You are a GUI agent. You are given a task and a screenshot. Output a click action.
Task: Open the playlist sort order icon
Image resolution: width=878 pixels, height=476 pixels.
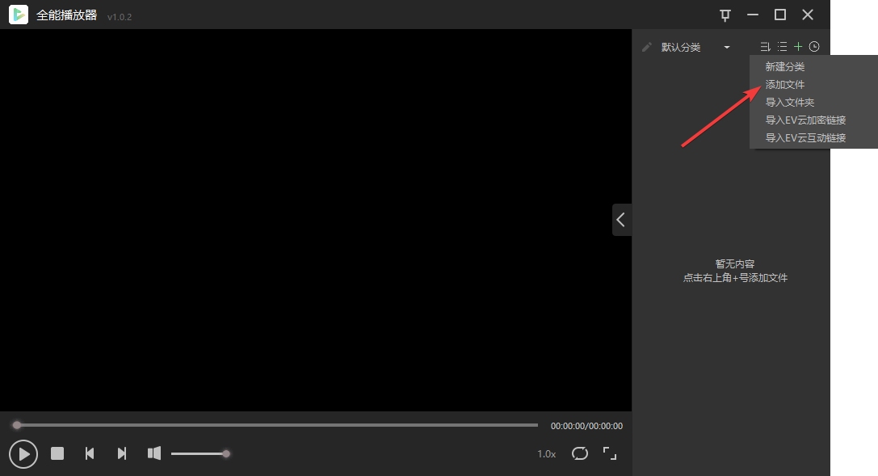pos(765,47)
